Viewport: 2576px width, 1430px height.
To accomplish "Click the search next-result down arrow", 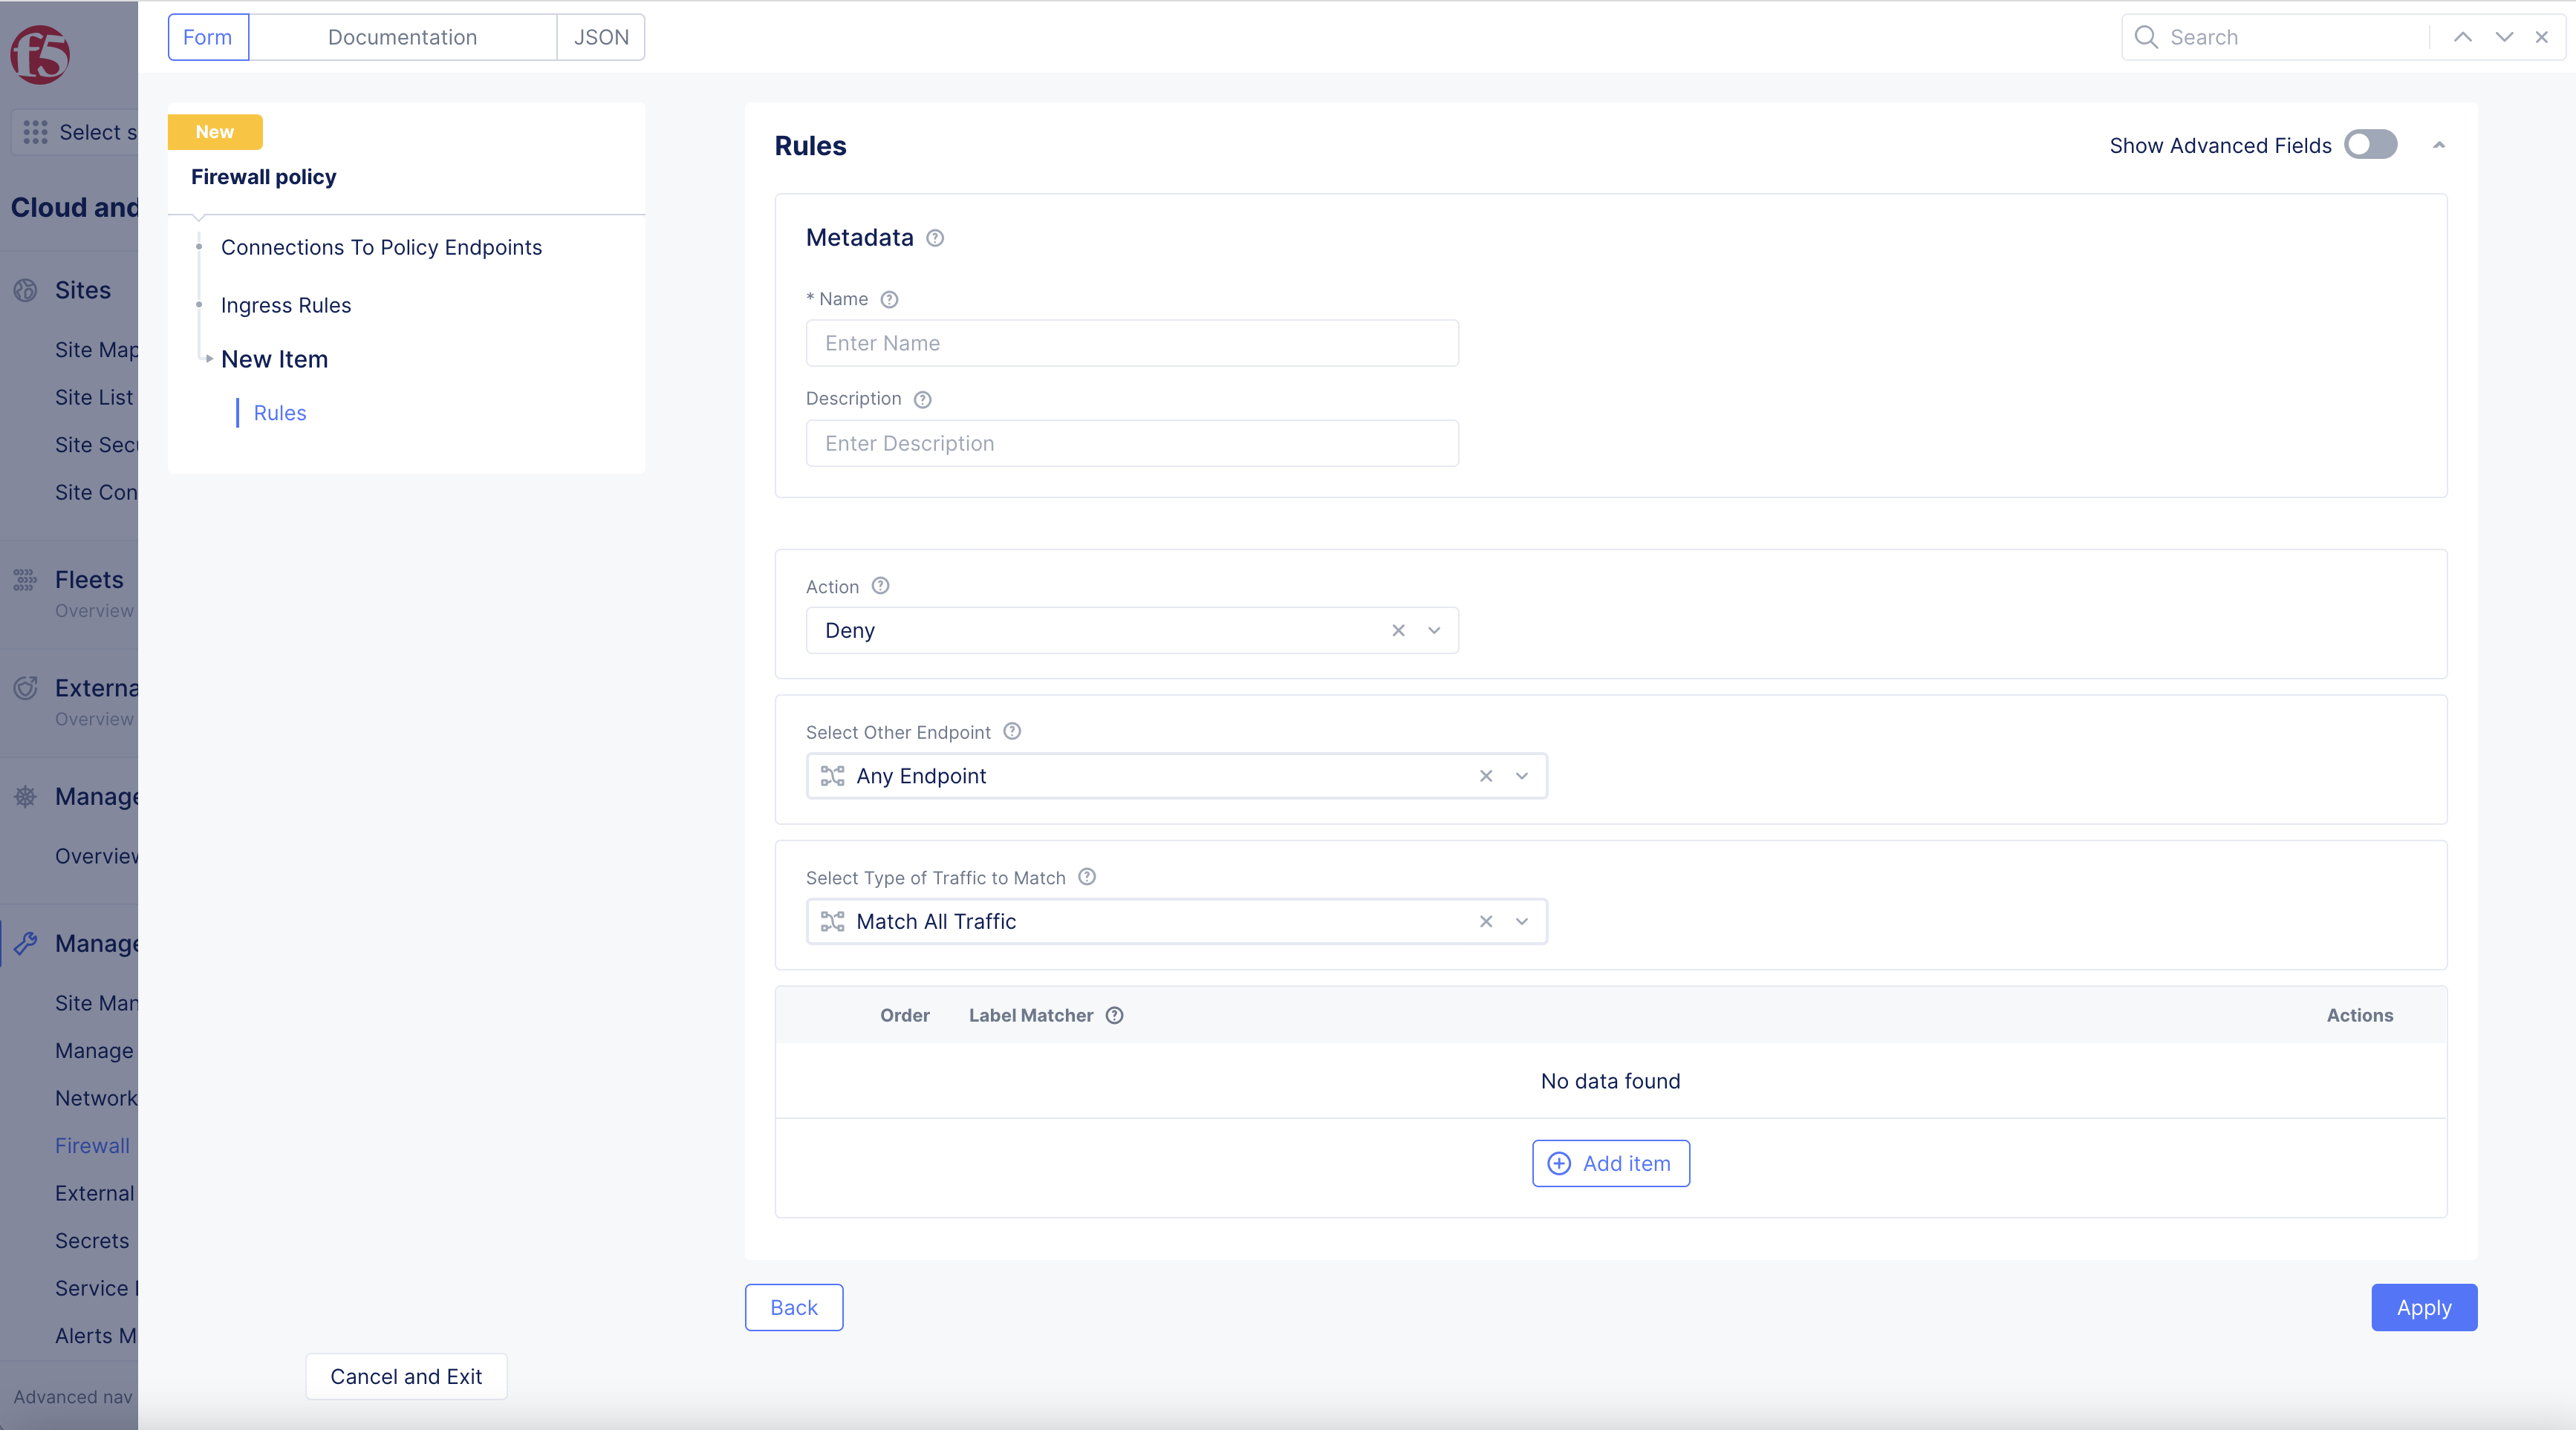I will [x=2504, y=37].
